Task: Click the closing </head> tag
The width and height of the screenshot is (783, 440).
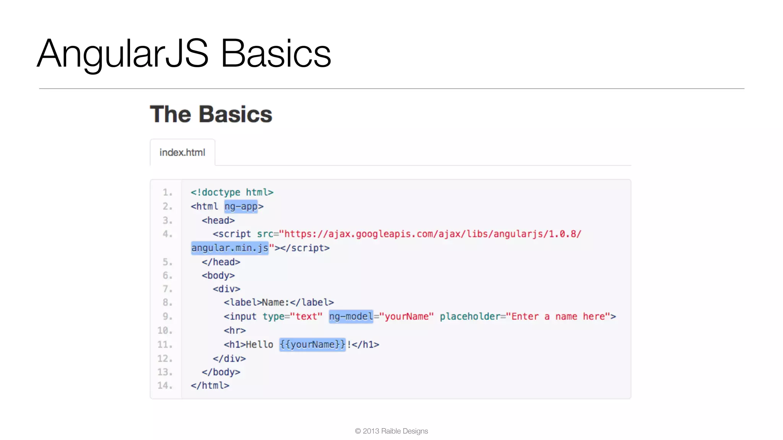Action: [221, 262]
